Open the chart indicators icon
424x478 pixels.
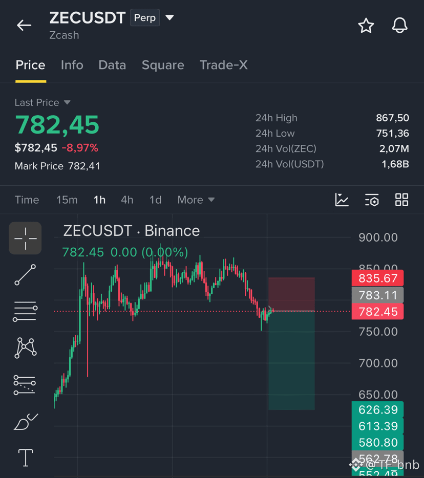(x=342, y=200)
